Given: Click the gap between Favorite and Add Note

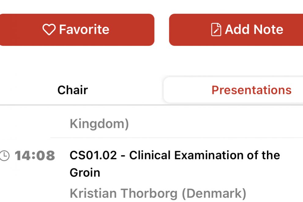Looking at the screenshot, I should (x=162, y=30).
